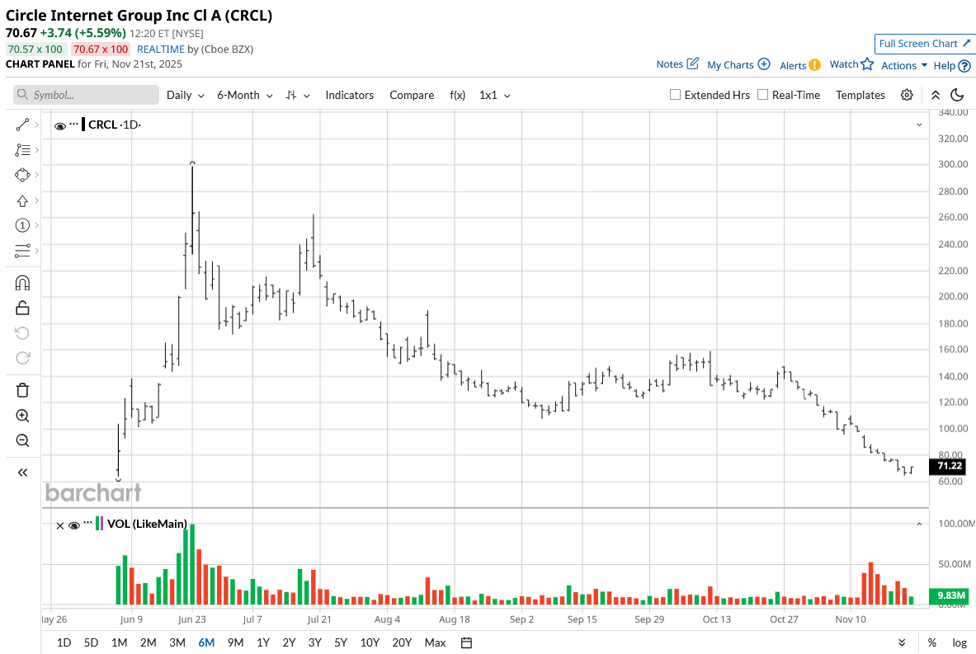Click the My Charts link
976x654 pixels.
pyautogui.click(x=730, y=64)
